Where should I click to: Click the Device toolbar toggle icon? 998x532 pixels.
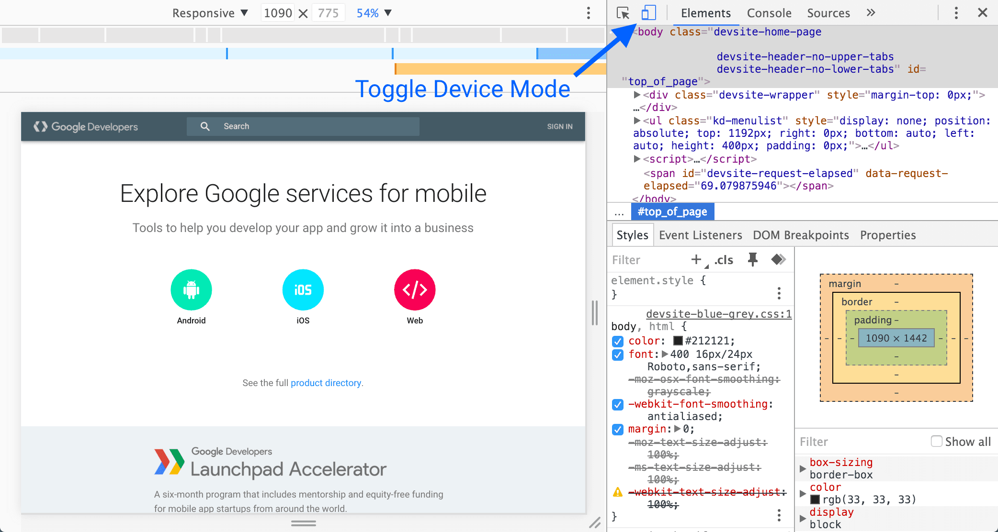coord(649,12)
